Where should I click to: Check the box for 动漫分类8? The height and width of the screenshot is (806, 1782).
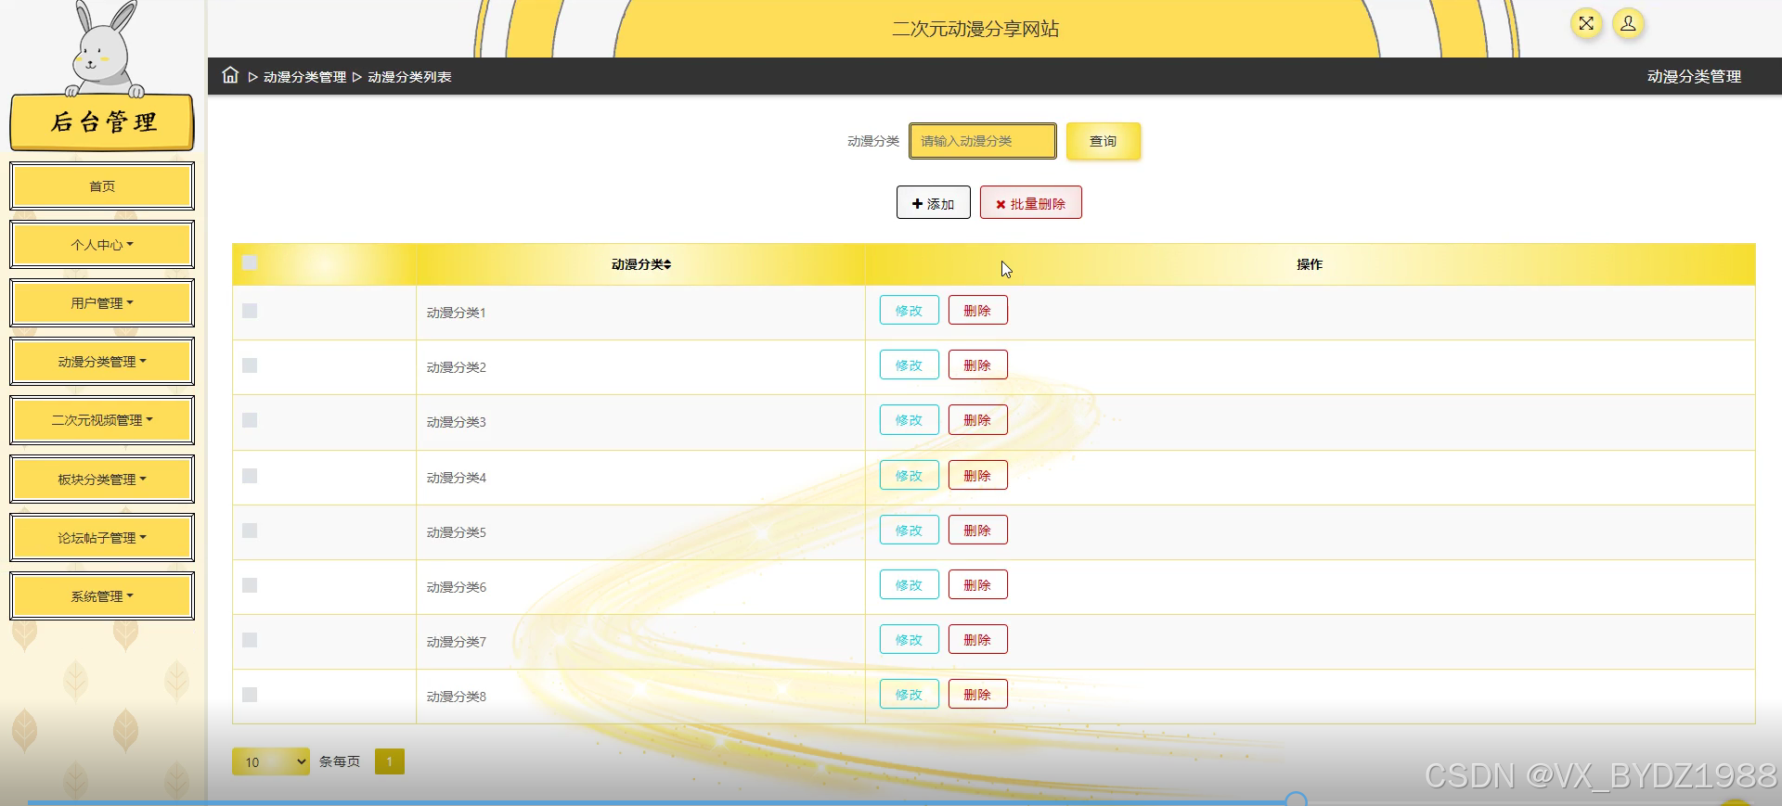click(x=250, y=695)
